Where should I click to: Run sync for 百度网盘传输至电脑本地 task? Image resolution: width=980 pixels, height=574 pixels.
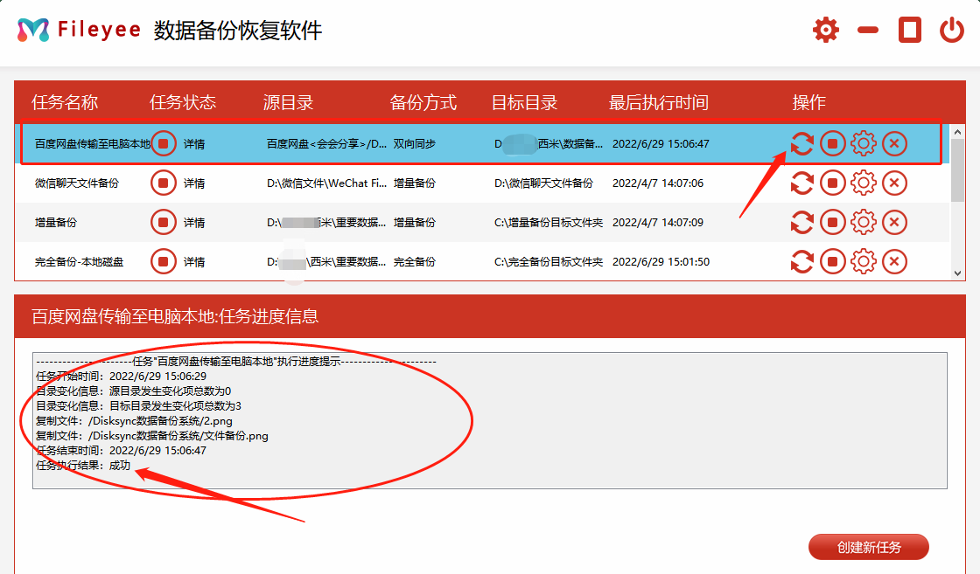801,143
